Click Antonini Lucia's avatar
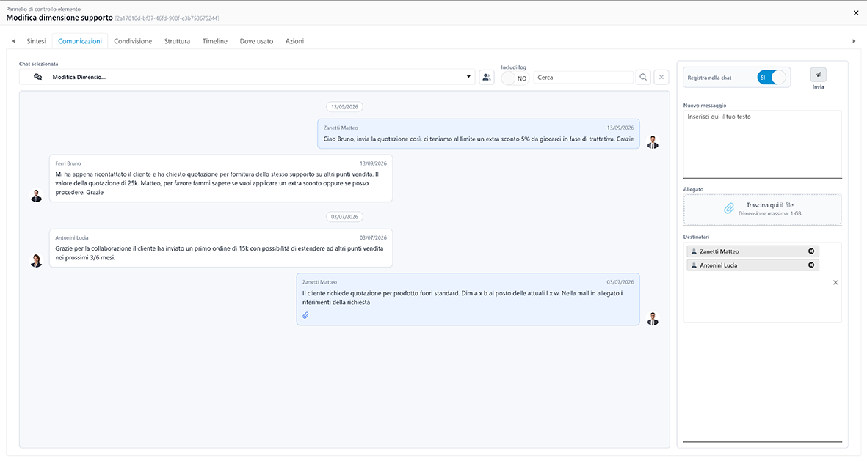This screenshot has width=867, height=461. pyautogui.click(x=37, y=261)
